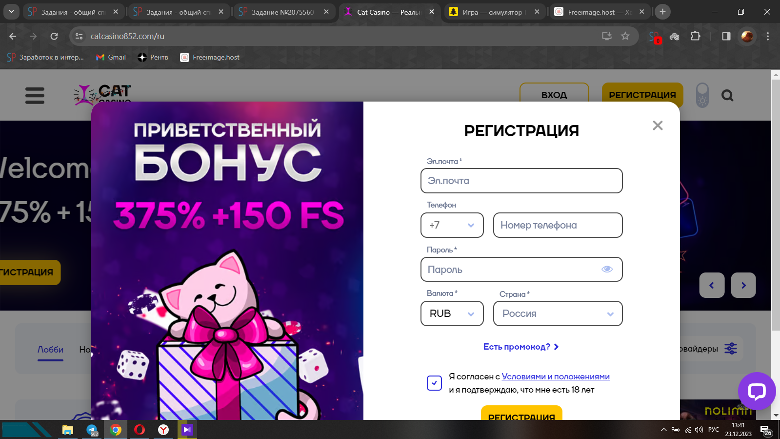This screenshot has width=780, height=439.
Task: Open the SP extension icon
Action: (655, 37)
